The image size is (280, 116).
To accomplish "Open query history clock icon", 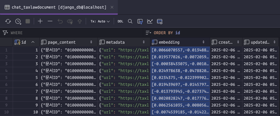I will pos(18,21).
